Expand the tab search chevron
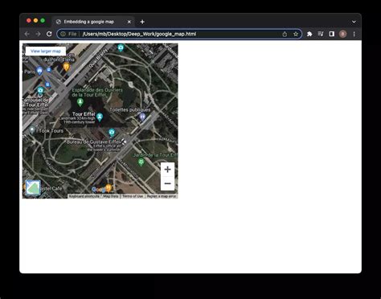This screenshot has height=299, width=381. coord(354,22)
